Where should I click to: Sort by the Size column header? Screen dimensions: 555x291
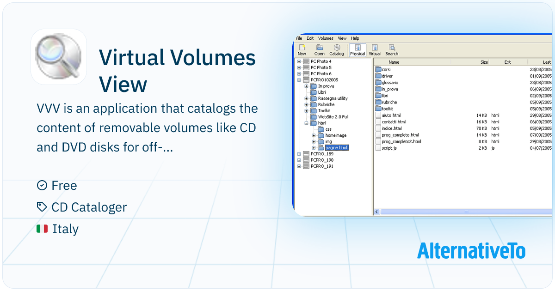[x=469, y=62]
